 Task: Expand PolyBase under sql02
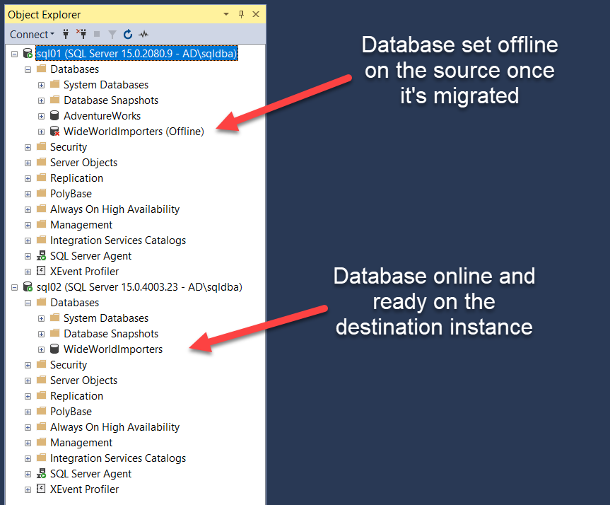[28, 412]
